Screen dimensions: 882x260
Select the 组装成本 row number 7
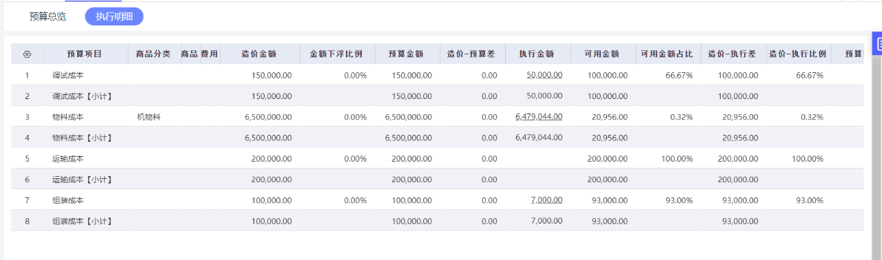(28, 200)
